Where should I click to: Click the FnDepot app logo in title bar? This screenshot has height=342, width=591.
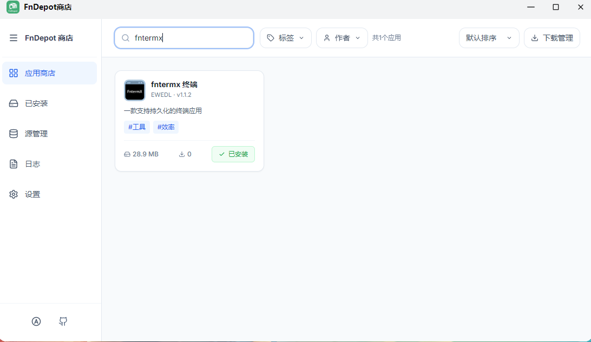coord(13,7)
